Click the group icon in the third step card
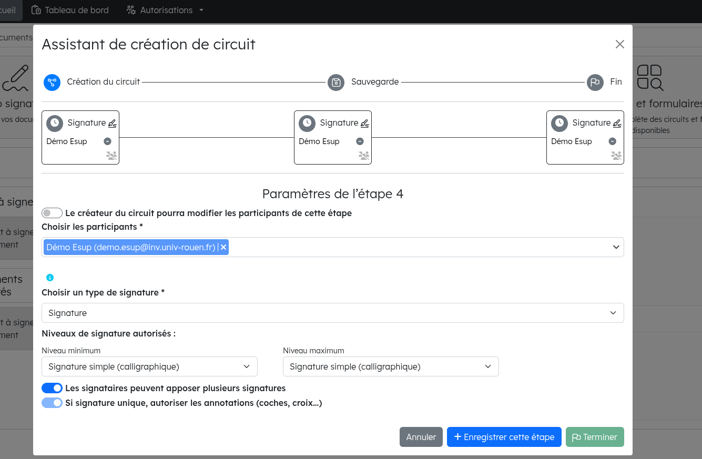This screenshot has height=459, width=702. point(616,156)
